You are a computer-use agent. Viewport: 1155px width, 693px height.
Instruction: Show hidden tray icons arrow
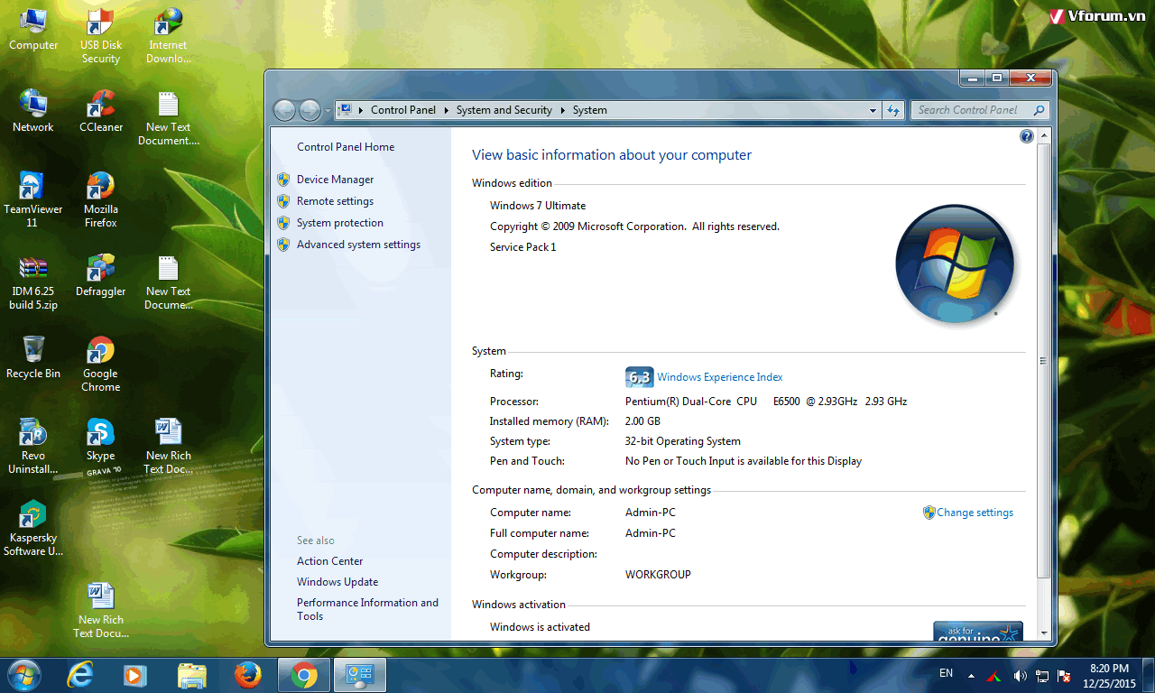pos(971,676)
